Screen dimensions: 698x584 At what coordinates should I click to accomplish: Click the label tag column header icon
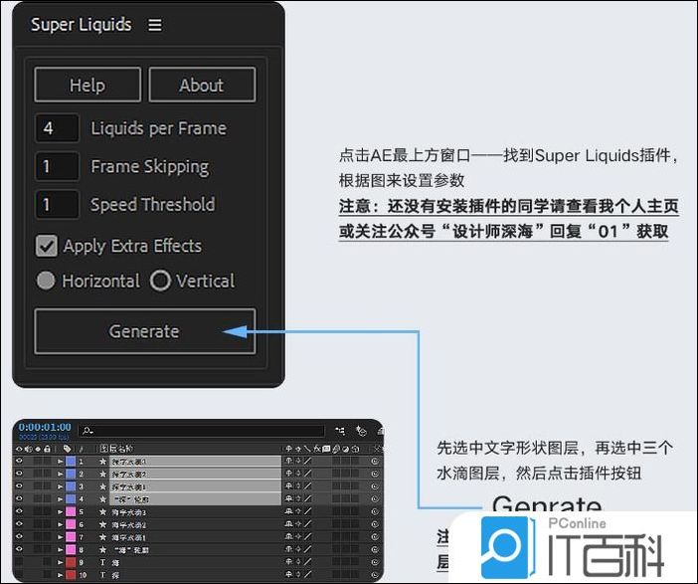click(x=67, y=449)
